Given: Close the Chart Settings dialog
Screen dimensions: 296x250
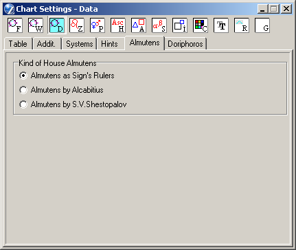Looking at the screenshot, I should click(x=286, y=9).
